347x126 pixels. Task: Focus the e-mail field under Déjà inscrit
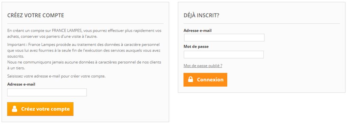224,38
